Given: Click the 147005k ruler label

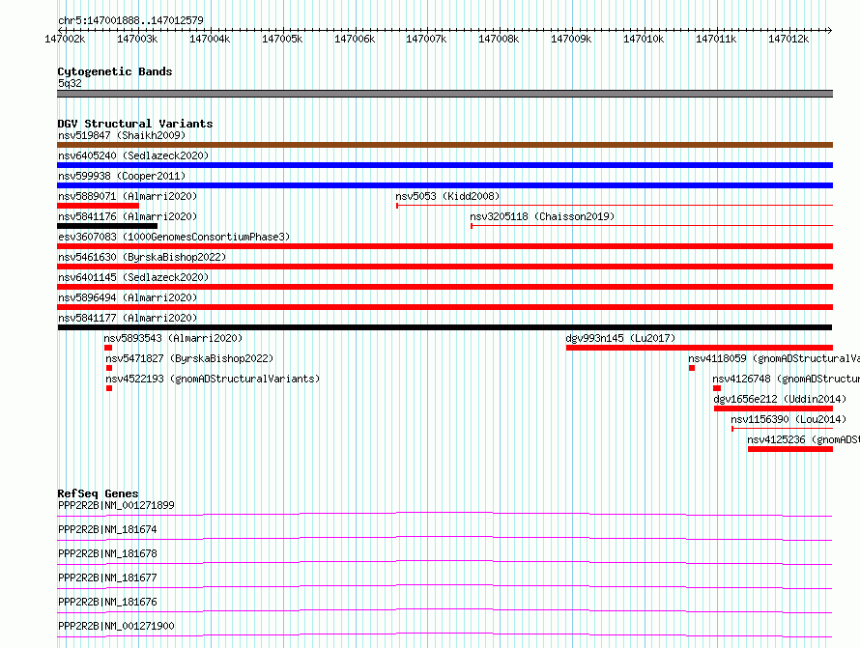Looking at the screenshot, I should pos(282,39).
